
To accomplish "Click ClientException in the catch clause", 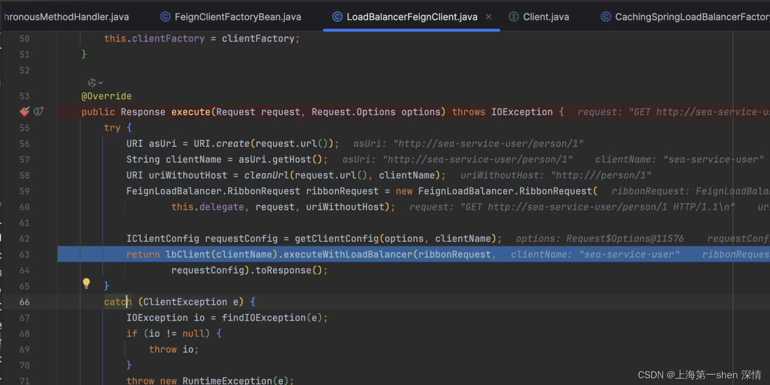I will [x=185, y=302].
